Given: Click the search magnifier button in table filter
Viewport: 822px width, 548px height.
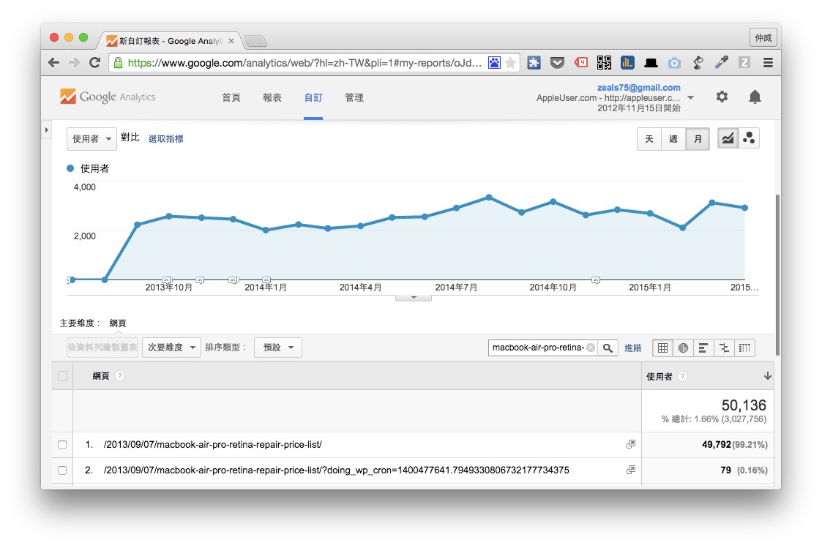Looking at the screenshot, I should click(x=608, y=348).
